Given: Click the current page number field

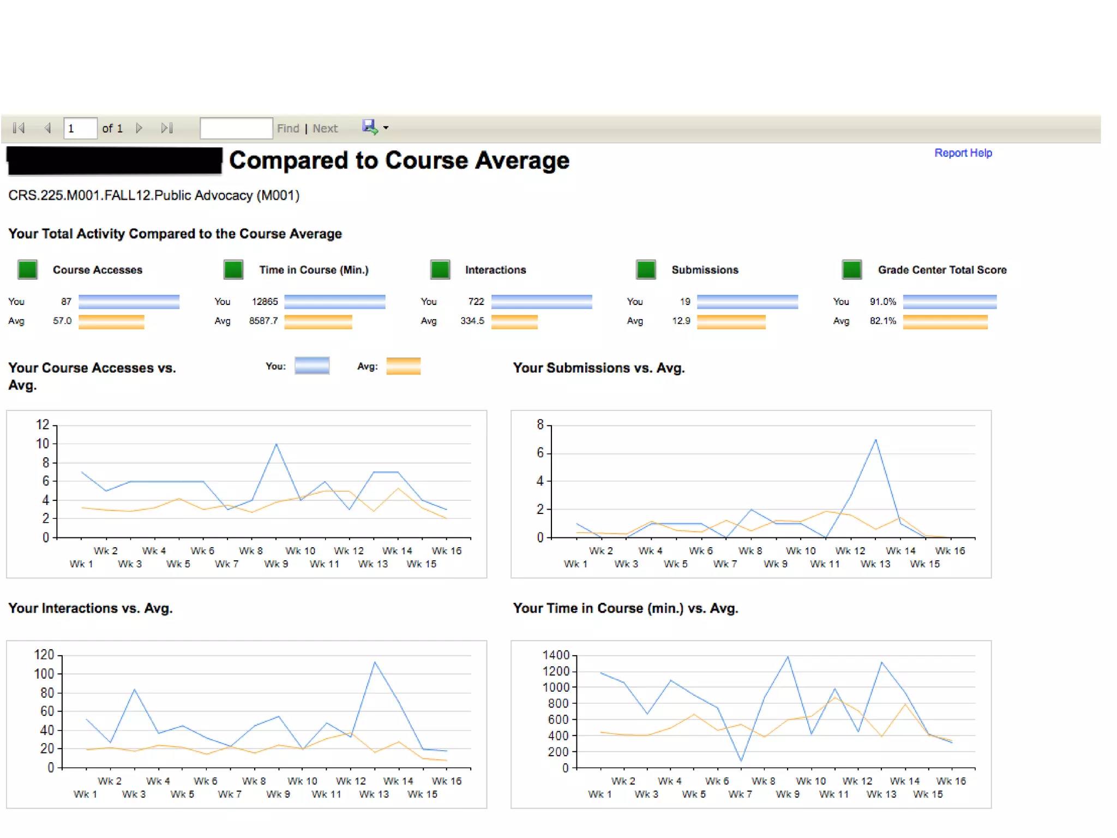Looking at the screenshot, I should 80,129.
